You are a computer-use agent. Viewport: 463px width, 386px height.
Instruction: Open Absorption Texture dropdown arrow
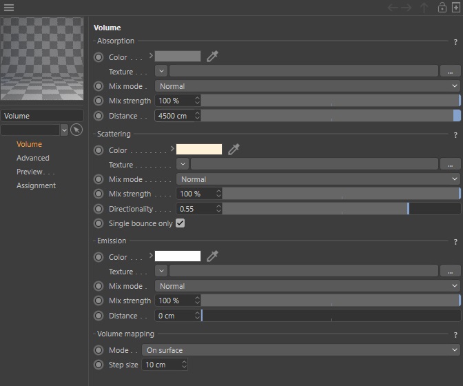tap(161, 71)
